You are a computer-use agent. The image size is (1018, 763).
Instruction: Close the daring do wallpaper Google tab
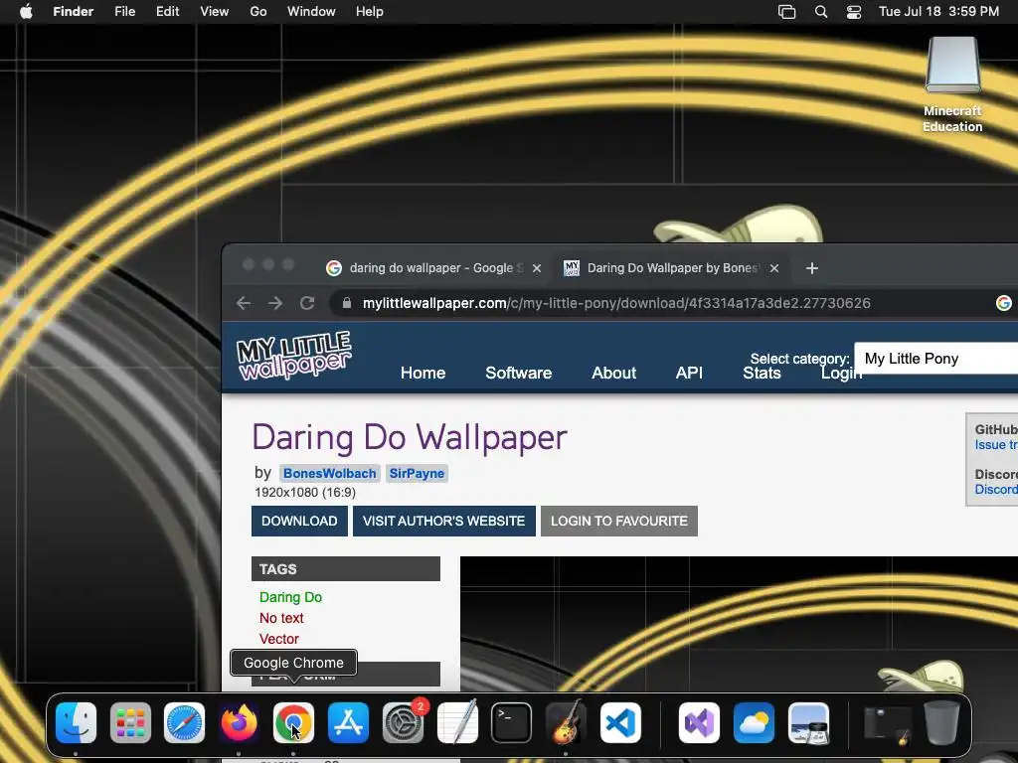pos(536,268)
